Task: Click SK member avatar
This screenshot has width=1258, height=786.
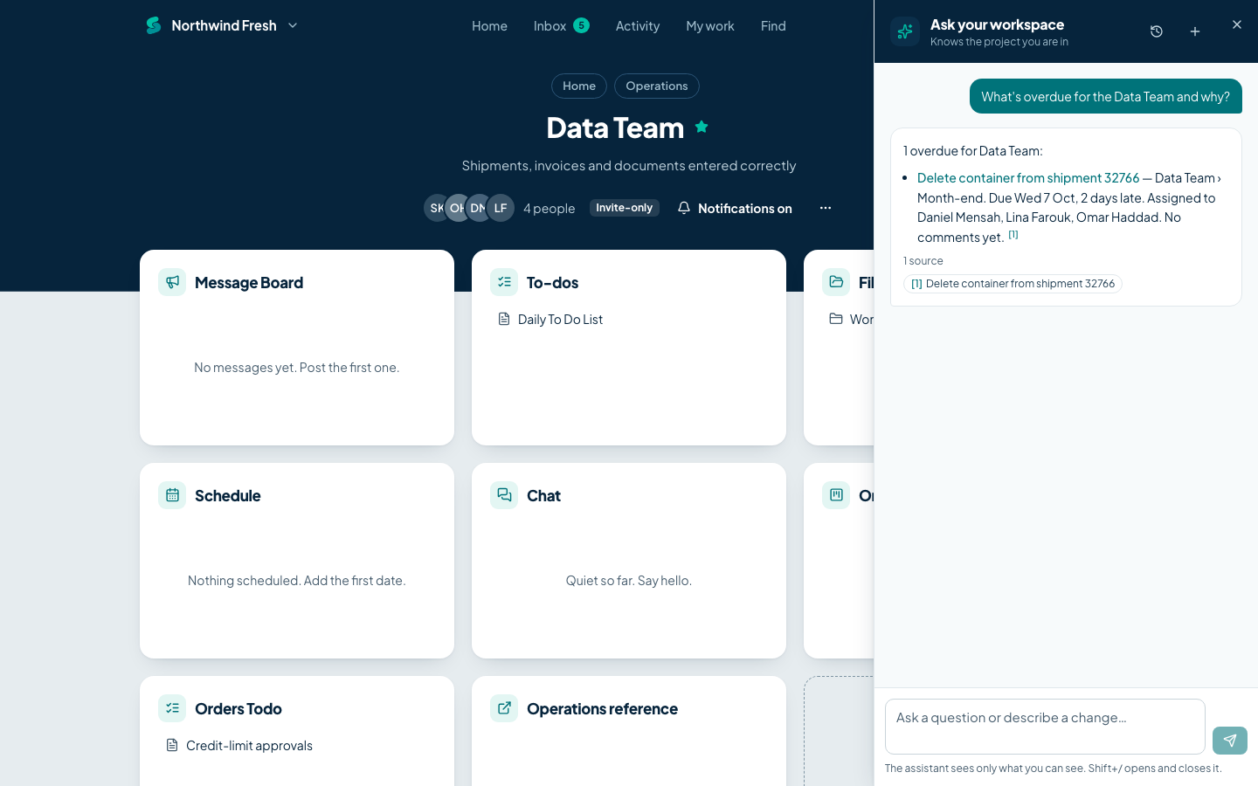Action: [435, 208]
